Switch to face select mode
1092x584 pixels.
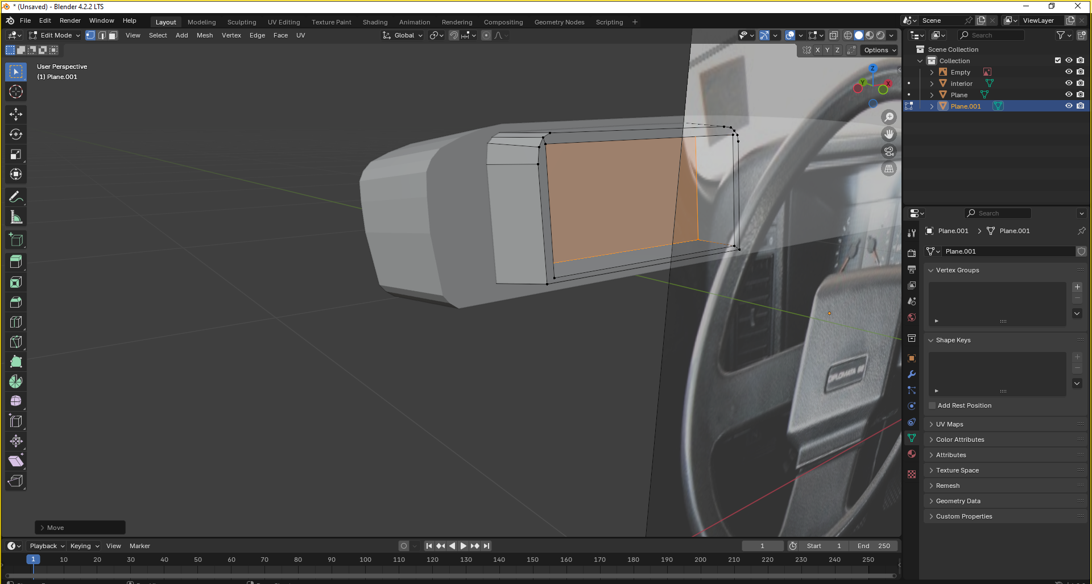(x=113, y=35)
